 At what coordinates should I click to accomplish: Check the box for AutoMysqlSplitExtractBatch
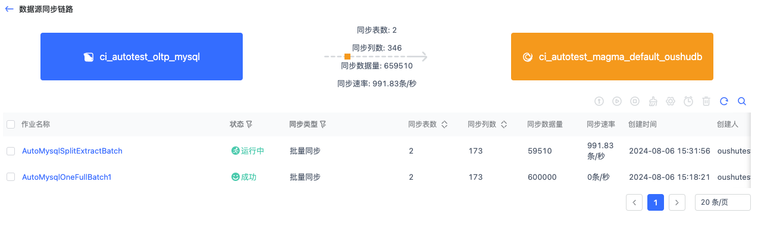(11, 151)
